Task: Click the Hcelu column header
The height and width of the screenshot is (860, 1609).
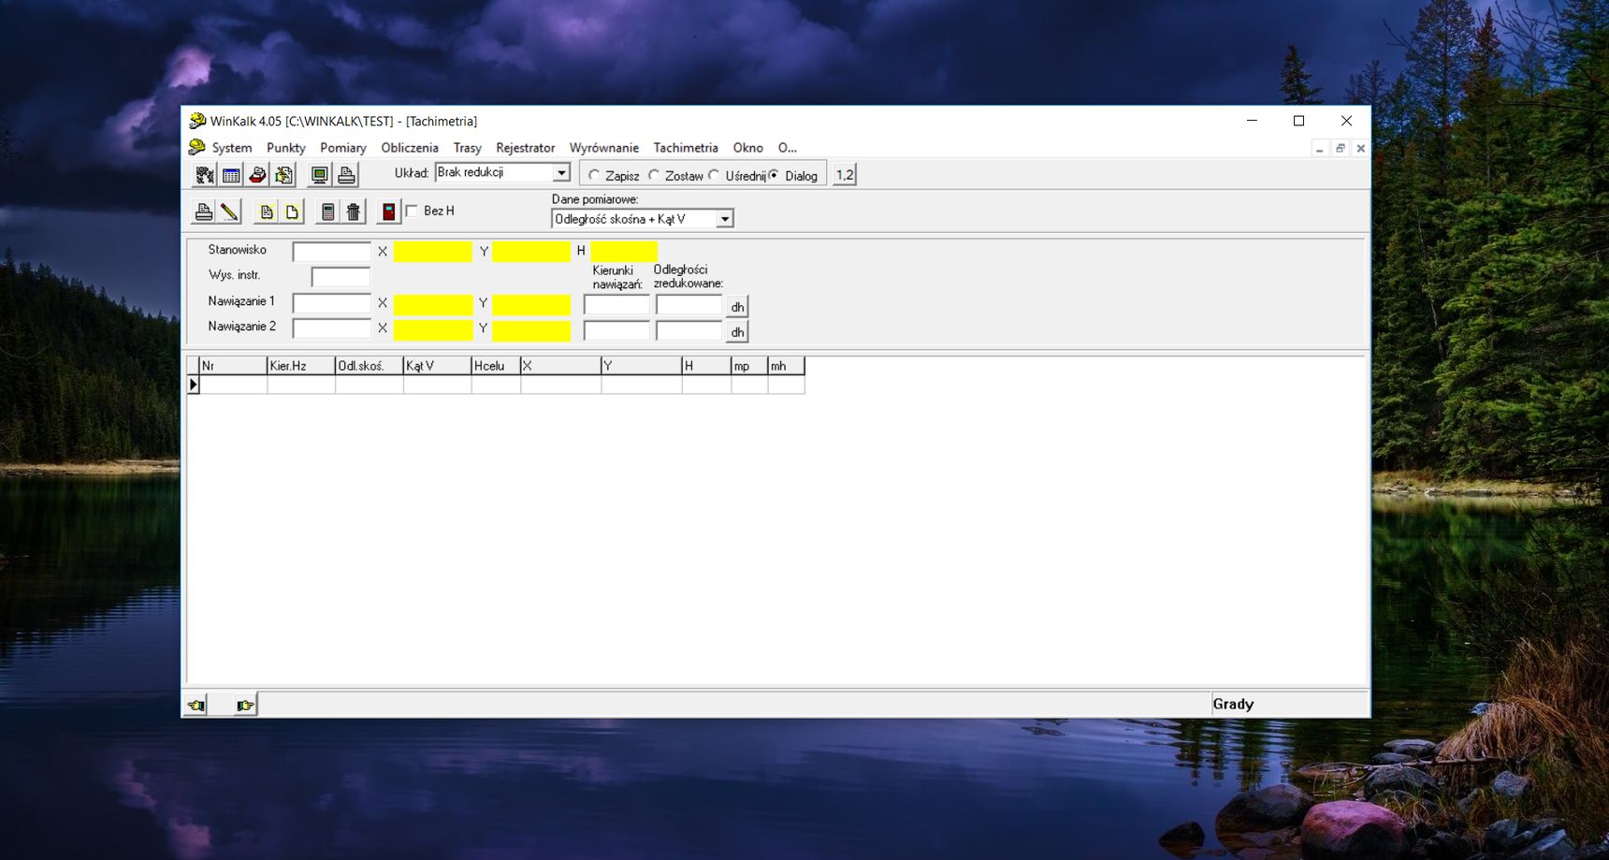Action: click(x=496, y=366)
